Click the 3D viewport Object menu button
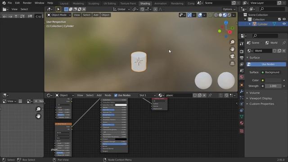 (105, 15)
